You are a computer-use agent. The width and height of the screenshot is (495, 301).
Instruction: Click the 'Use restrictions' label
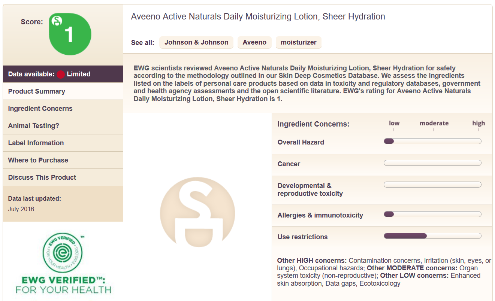[x=302, y=237]
